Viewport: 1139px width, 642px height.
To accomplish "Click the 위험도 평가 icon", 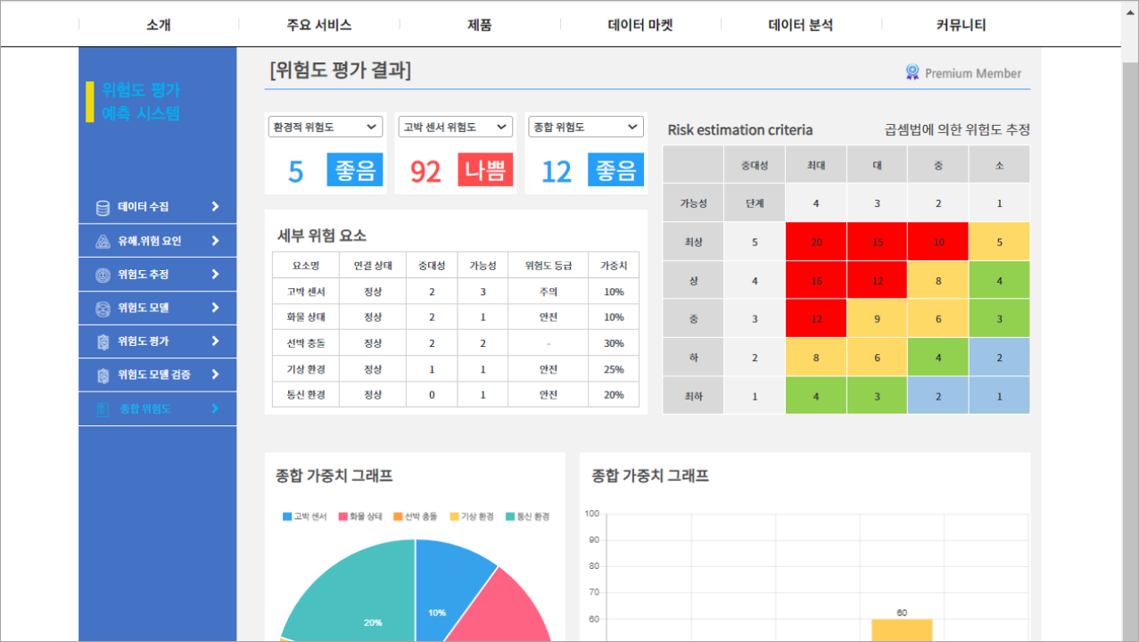I will (x=103, y=342).
